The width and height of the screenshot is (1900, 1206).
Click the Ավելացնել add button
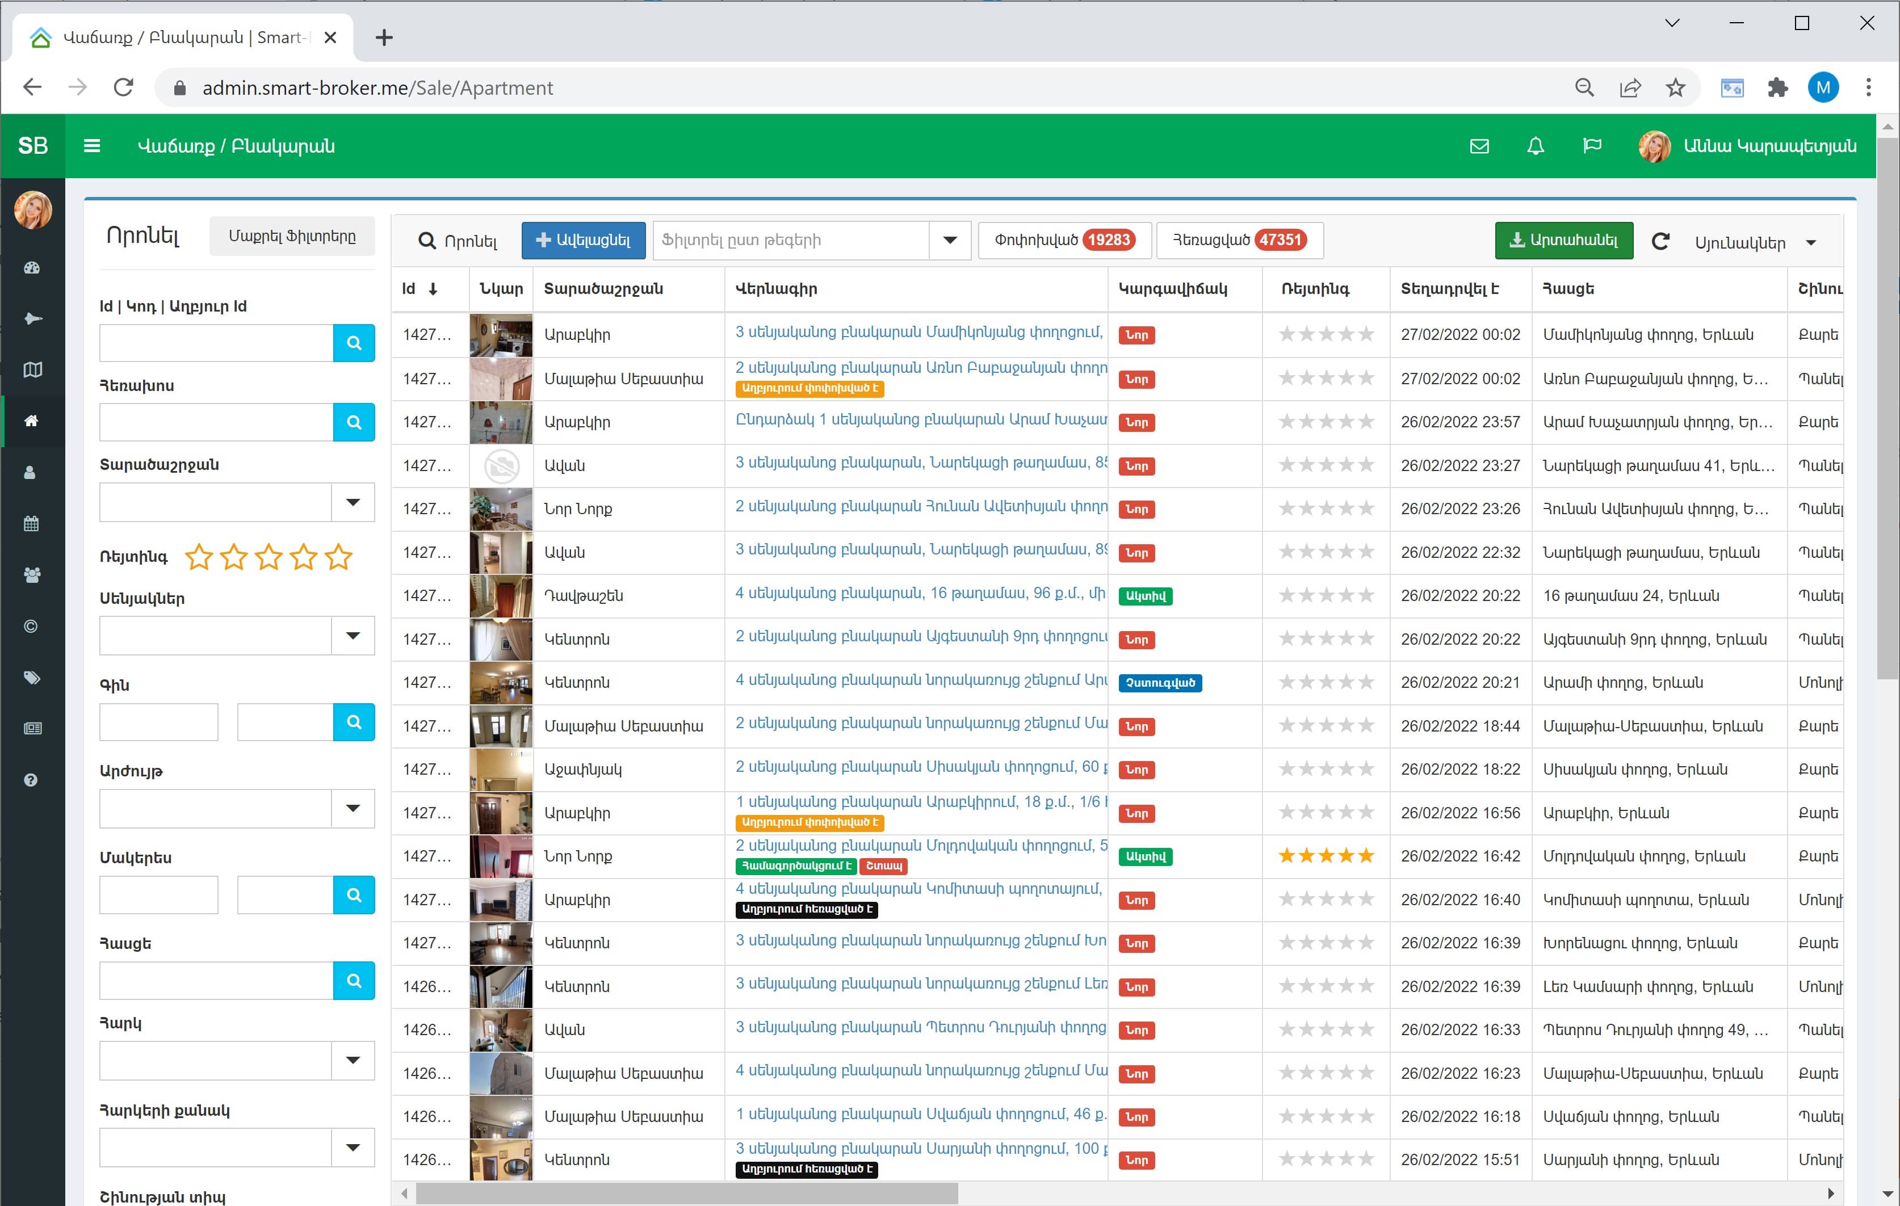click(x=583, y=241)
